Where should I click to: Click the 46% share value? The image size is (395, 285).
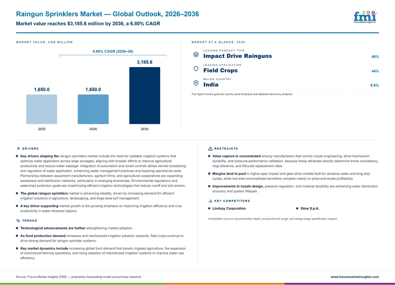tap(375, 57)
